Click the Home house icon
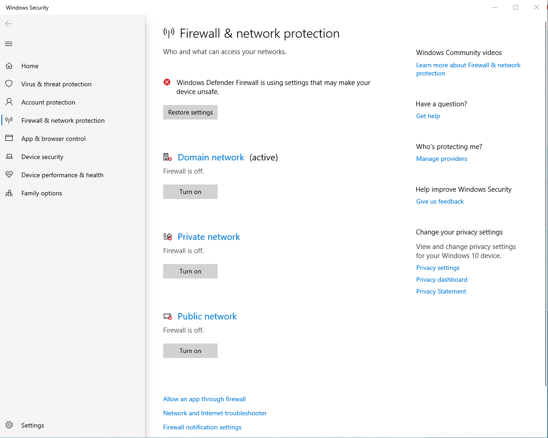 (9, 66)
